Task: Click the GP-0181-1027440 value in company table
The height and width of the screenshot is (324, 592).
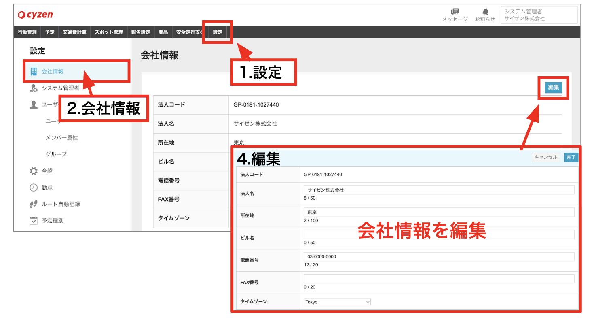Action: click(256, 105)
